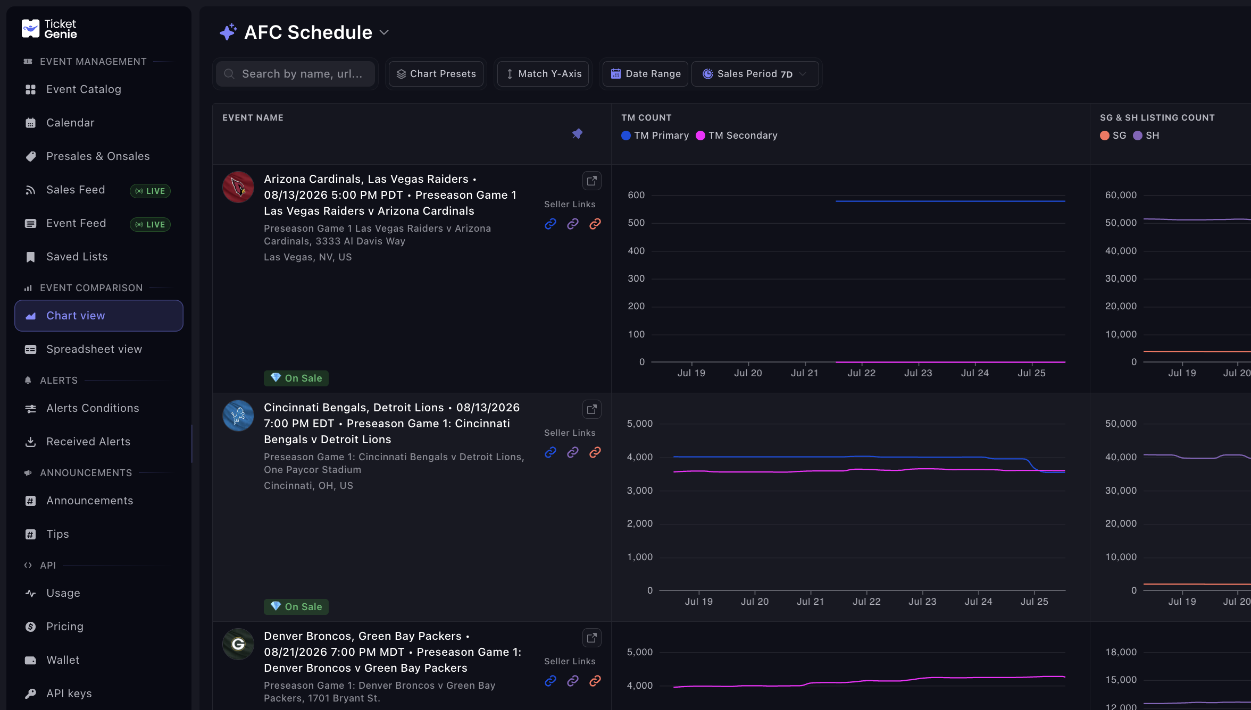Click orange seller link for Cincinnati Bengals event
The height and width of the screenshot is (710, 1251).
(595, 452)
